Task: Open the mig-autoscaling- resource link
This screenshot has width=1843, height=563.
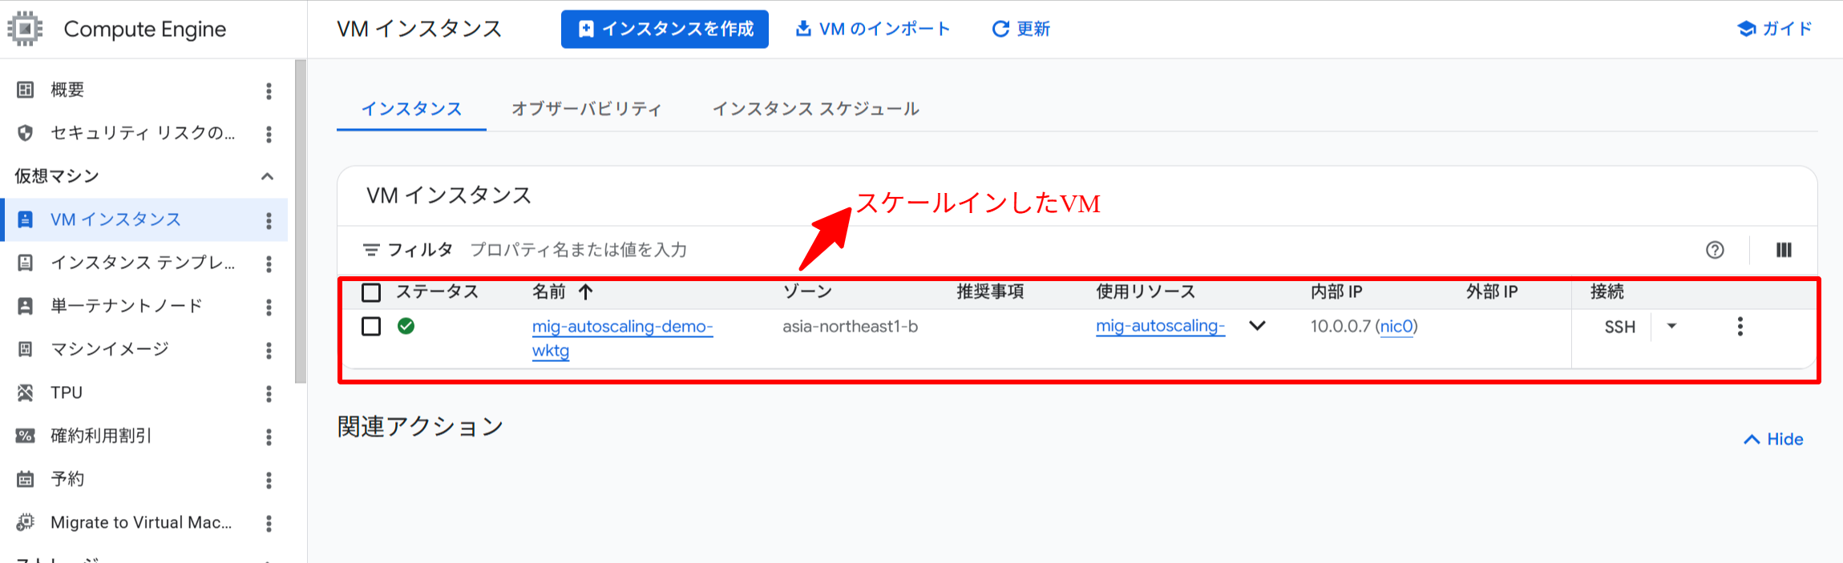Action: point(1160,326)
